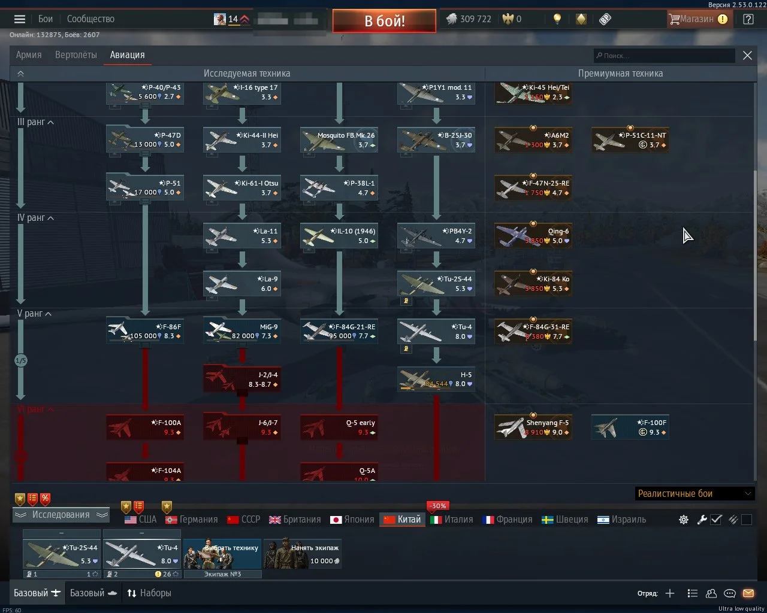767x613 pixels.
Task: Click the Поиск search field
Action: tap(664, 56)
